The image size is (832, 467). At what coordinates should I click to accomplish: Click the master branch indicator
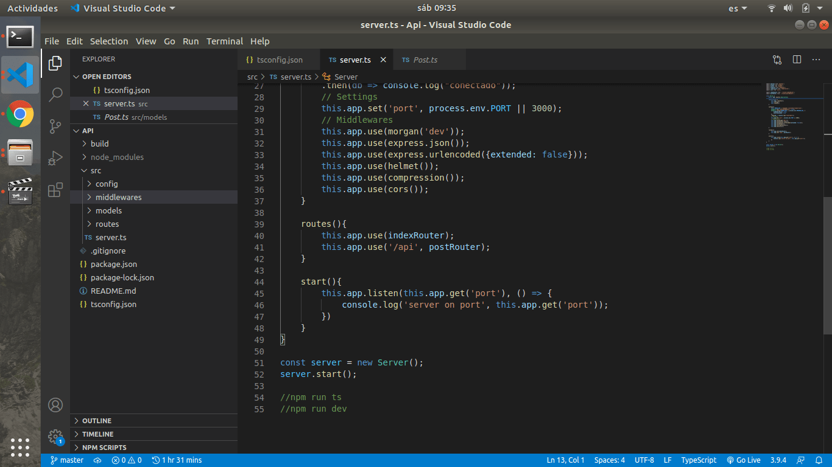[x=67, y=460]
